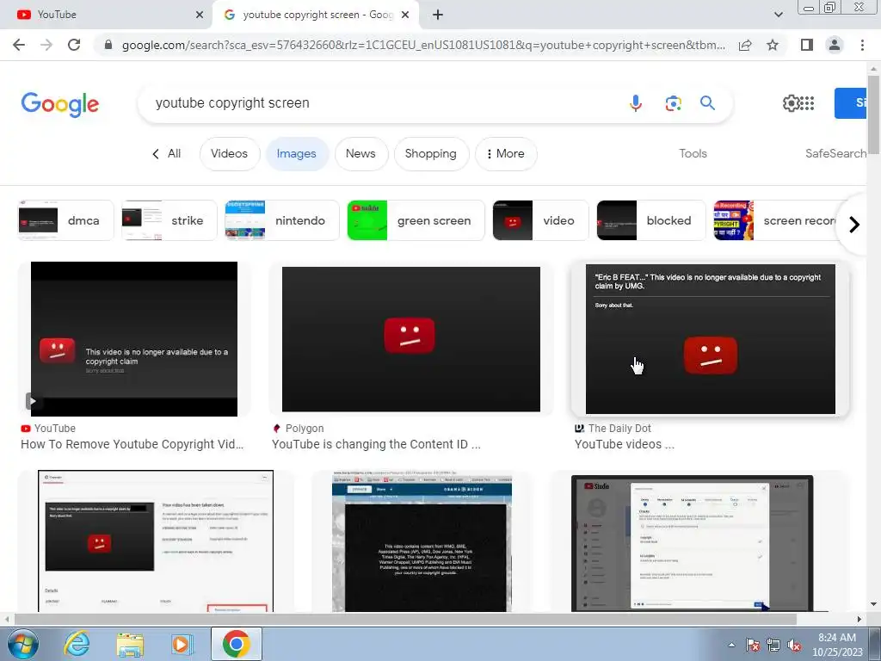The height and width of the screenshot is (661, 881).
Task: Close the youtube copyright screen tab
Action: pos(406,15)
